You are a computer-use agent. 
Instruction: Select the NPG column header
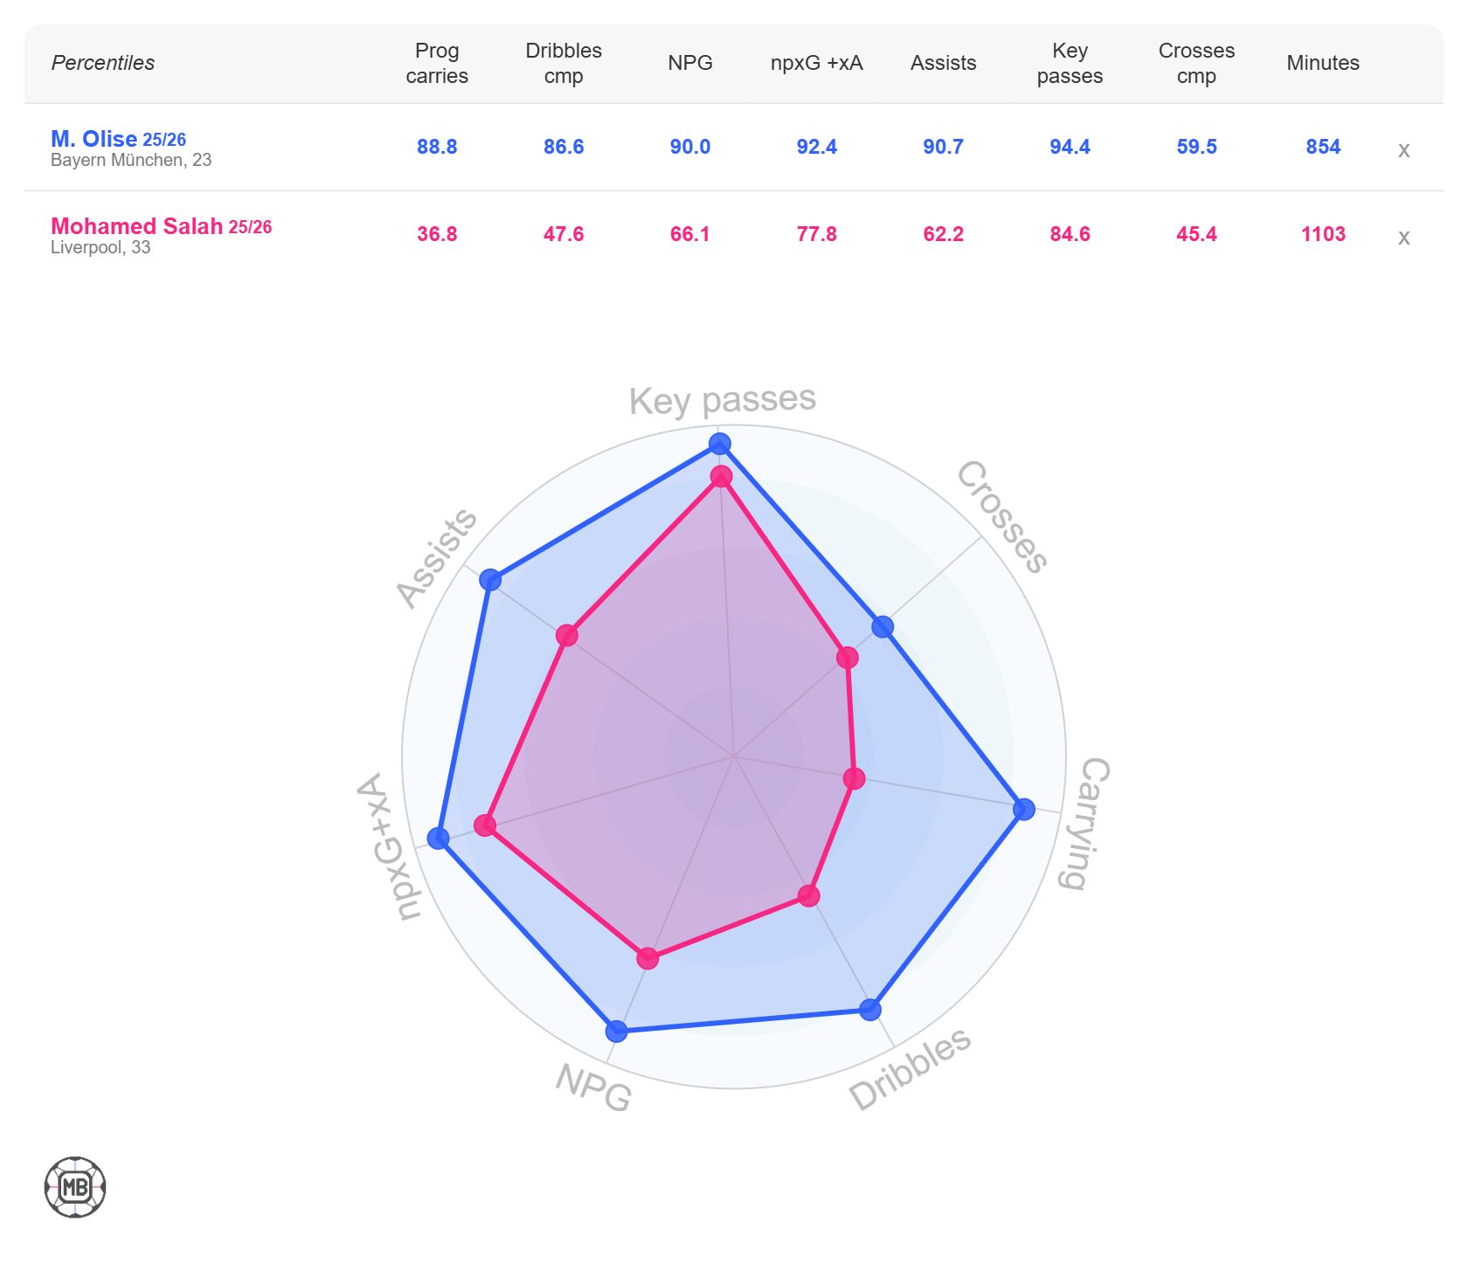(690, 63)
